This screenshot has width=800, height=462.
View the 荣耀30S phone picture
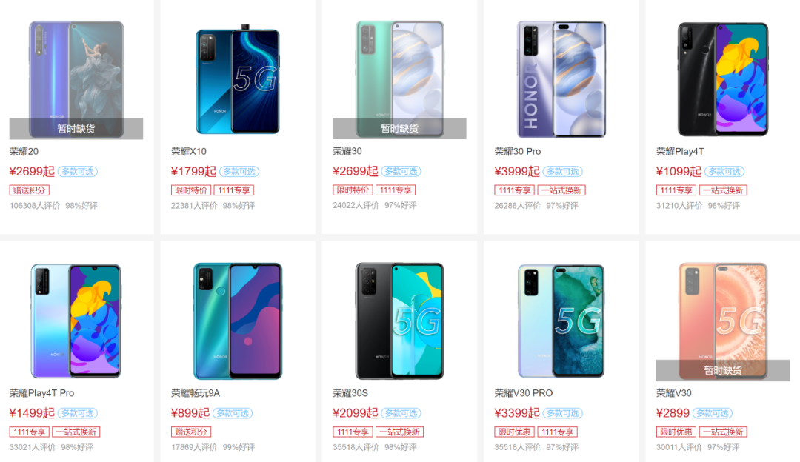[x=399, y=321]
